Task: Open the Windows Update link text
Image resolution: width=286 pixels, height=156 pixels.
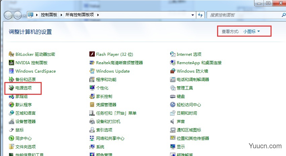Action: click(113, 71)
